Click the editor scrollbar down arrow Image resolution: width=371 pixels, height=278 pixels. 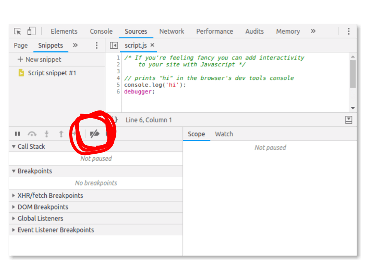[x=353, y=108]
